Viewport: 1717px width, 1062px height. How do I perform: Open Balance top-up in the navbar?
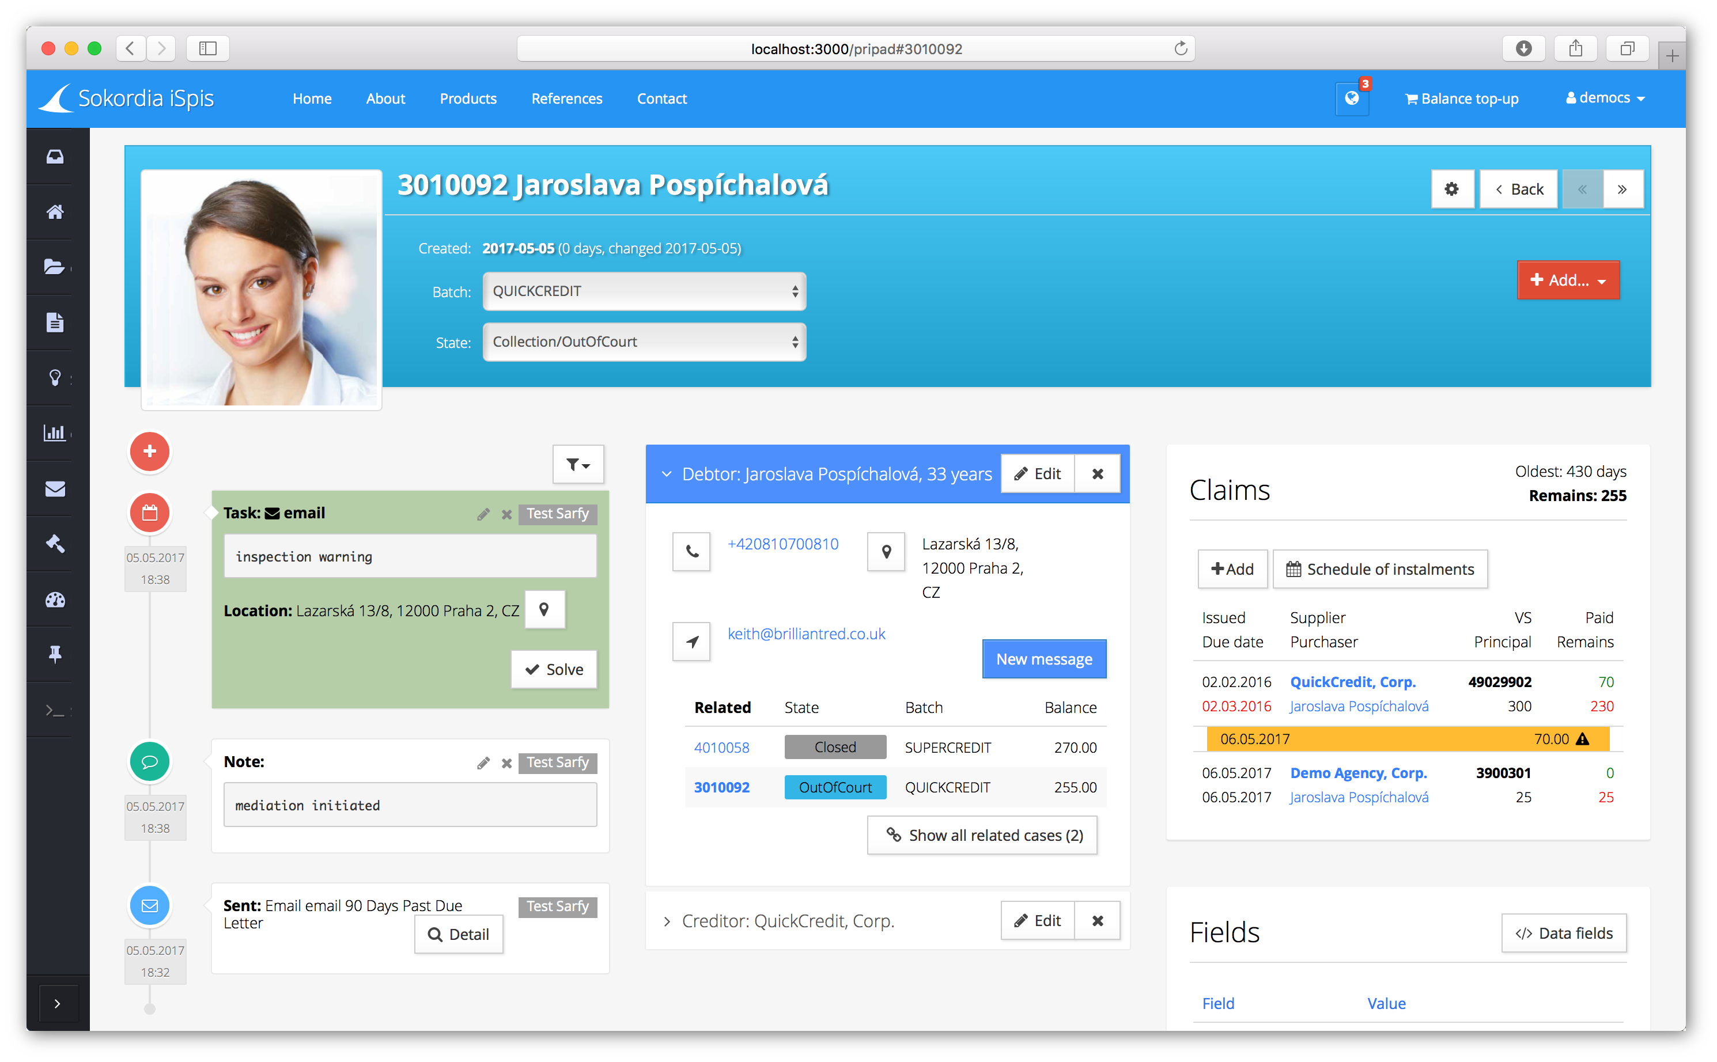click(x=1463, y=98)
